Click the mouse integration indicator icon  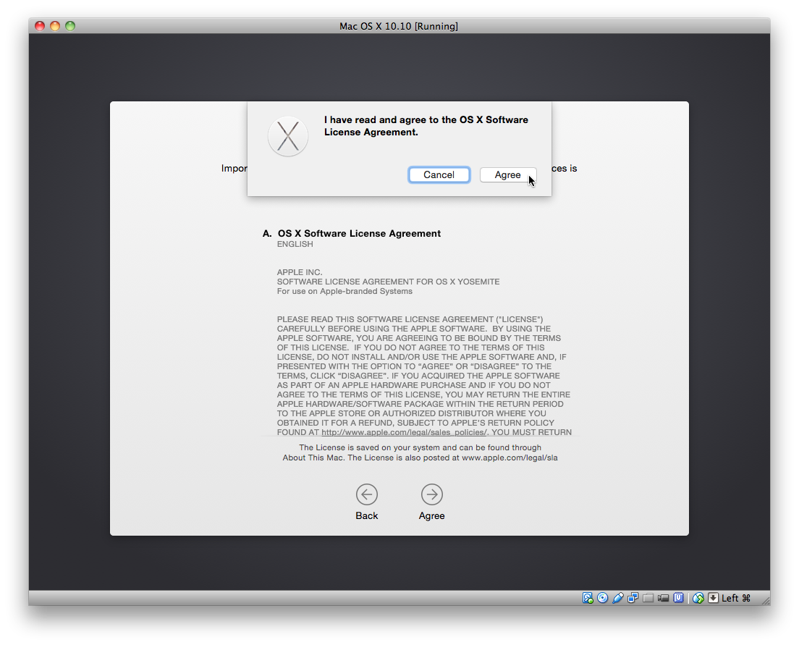pos(698,597)
